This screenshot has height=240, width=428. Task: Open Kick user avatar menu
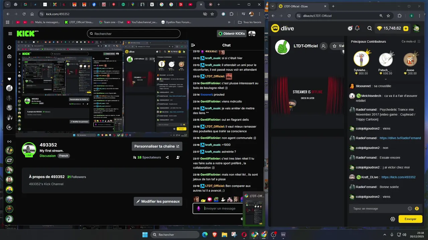[x=252, y=34]
